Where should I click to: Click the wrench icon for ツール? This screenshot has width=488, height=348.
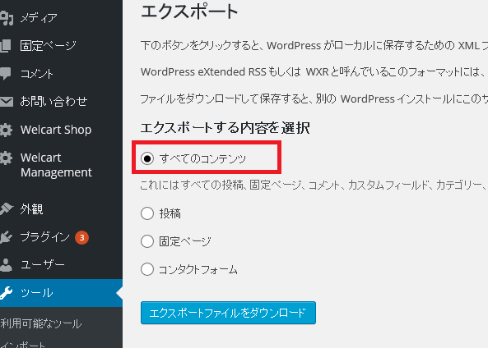coord(6,293)
